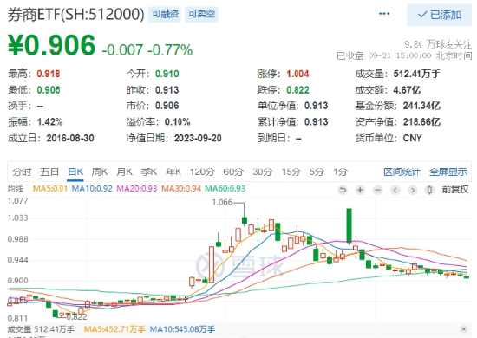Toggle the MA10:0.92 moving average legend

92,189
